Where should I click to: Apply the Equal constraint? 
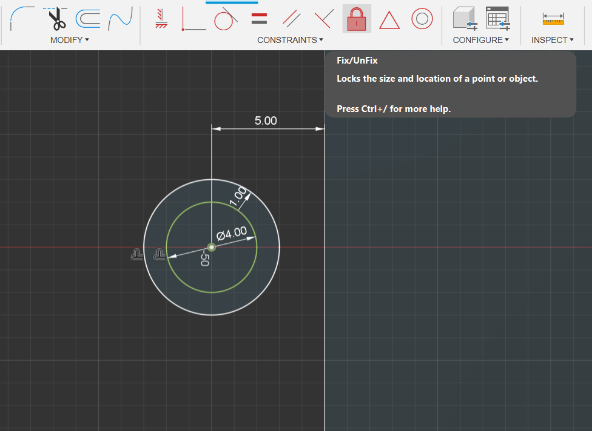[x=259, y=19]
